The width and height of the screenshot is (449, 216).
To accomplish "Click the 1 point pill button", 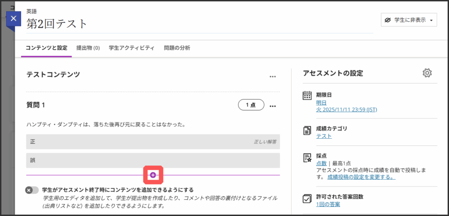I will tap(251, 105).
